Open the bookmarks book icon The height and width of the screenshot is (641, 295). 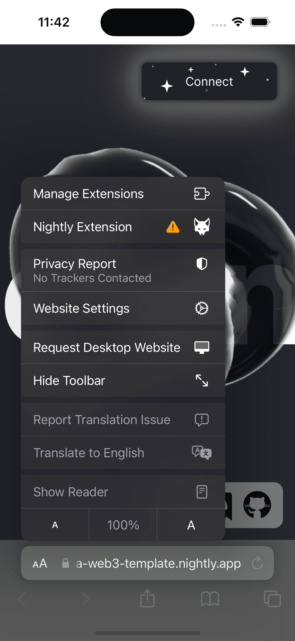click(210, 599)
